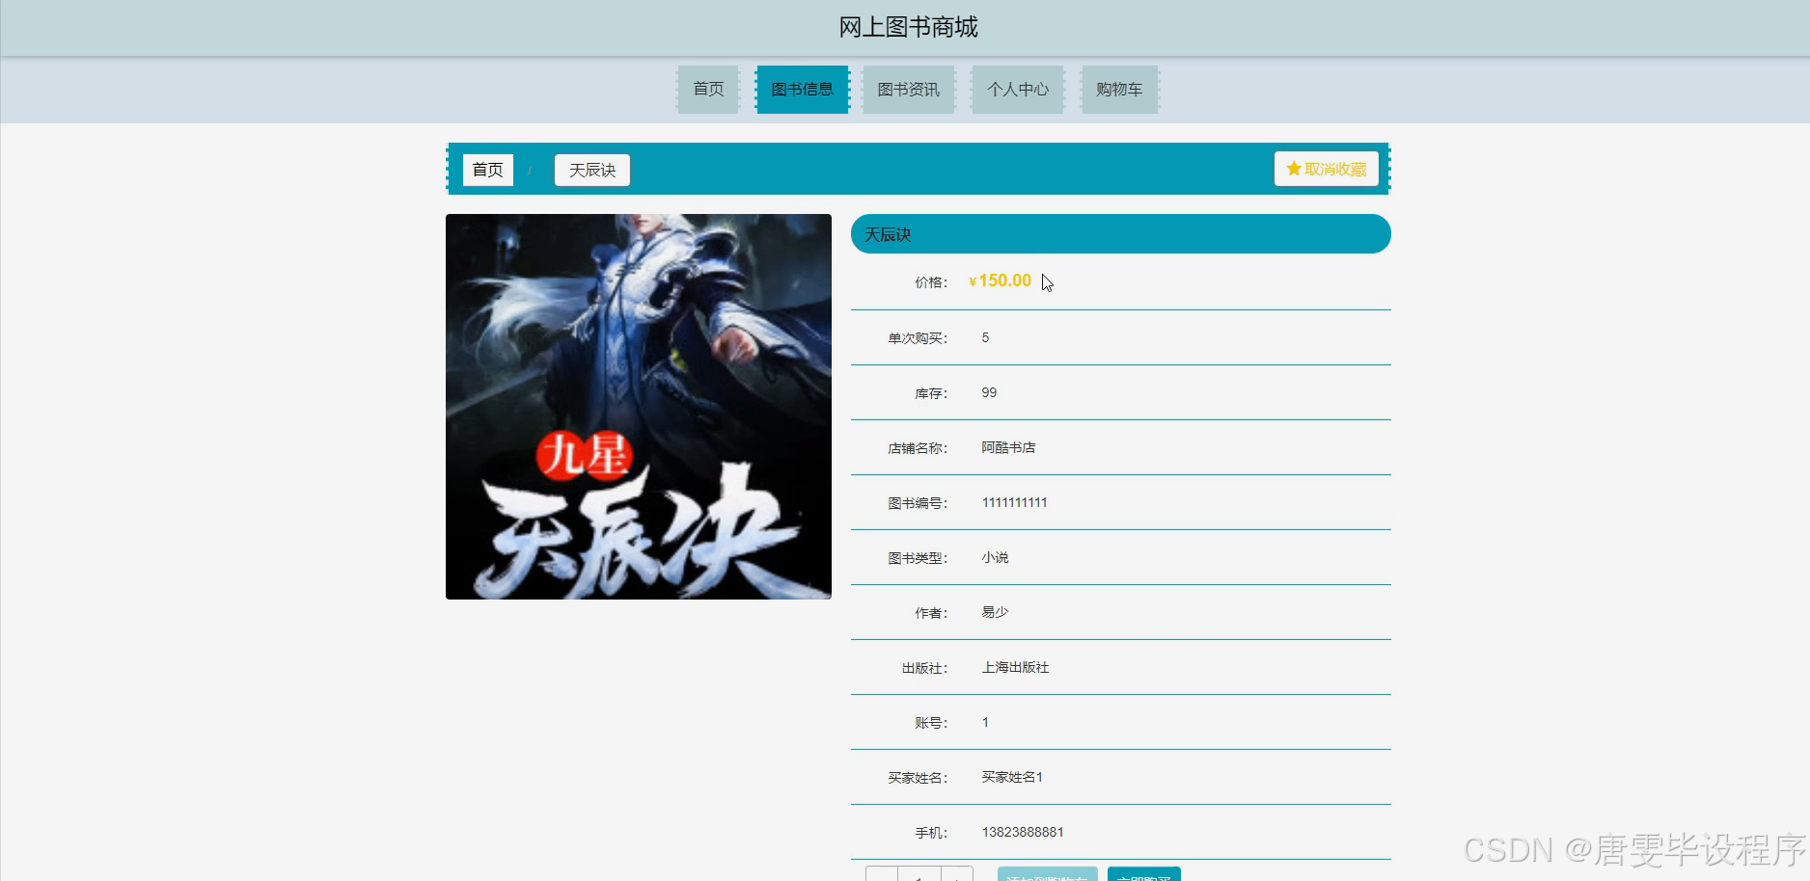Click the author name 易少
1810x881 pixels.
pos(995,612)
